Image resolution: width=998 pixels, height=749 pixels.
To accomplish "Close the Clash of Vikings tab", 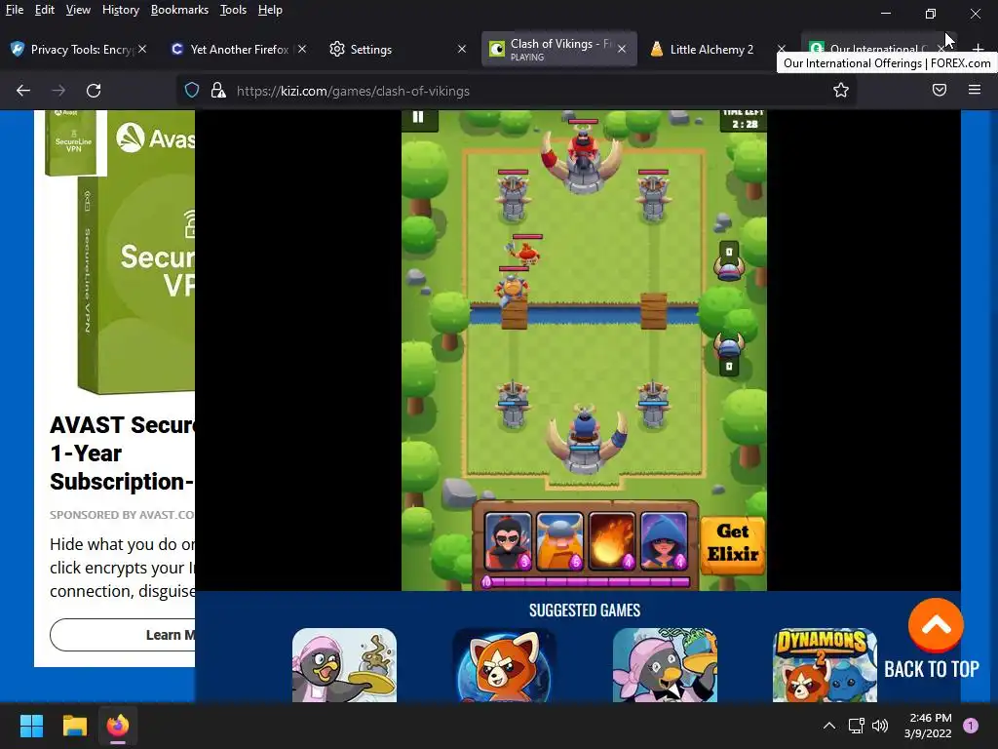I will coord(622,49).
